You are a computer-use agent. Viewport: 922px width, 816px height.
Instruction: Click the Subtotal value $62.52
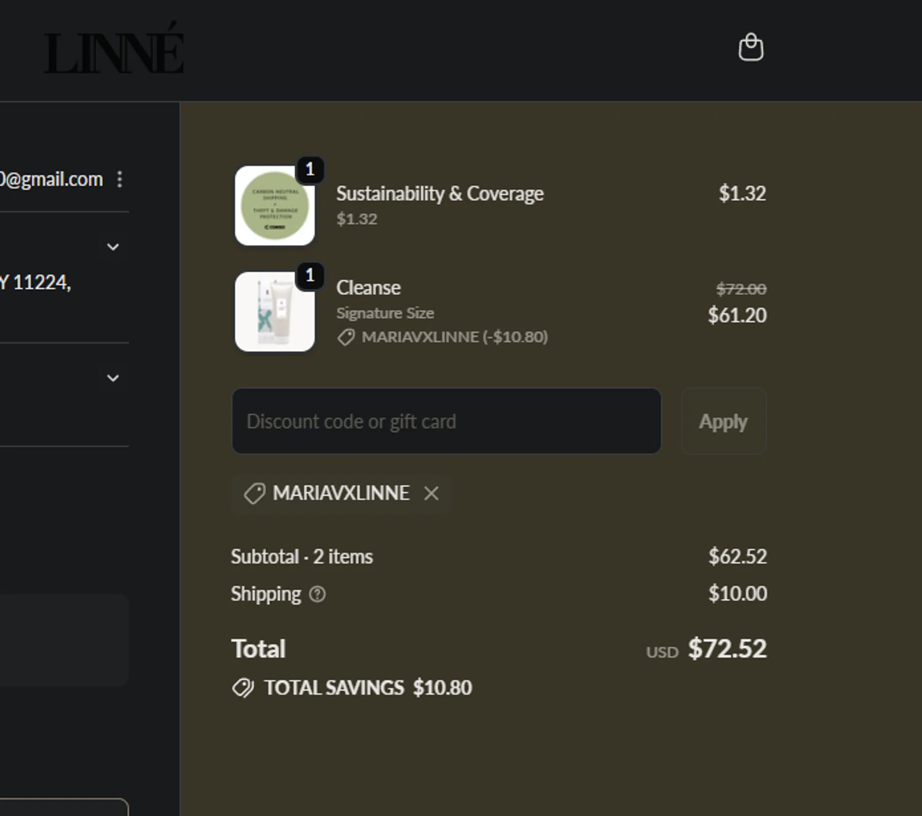[x=738, y=556]
